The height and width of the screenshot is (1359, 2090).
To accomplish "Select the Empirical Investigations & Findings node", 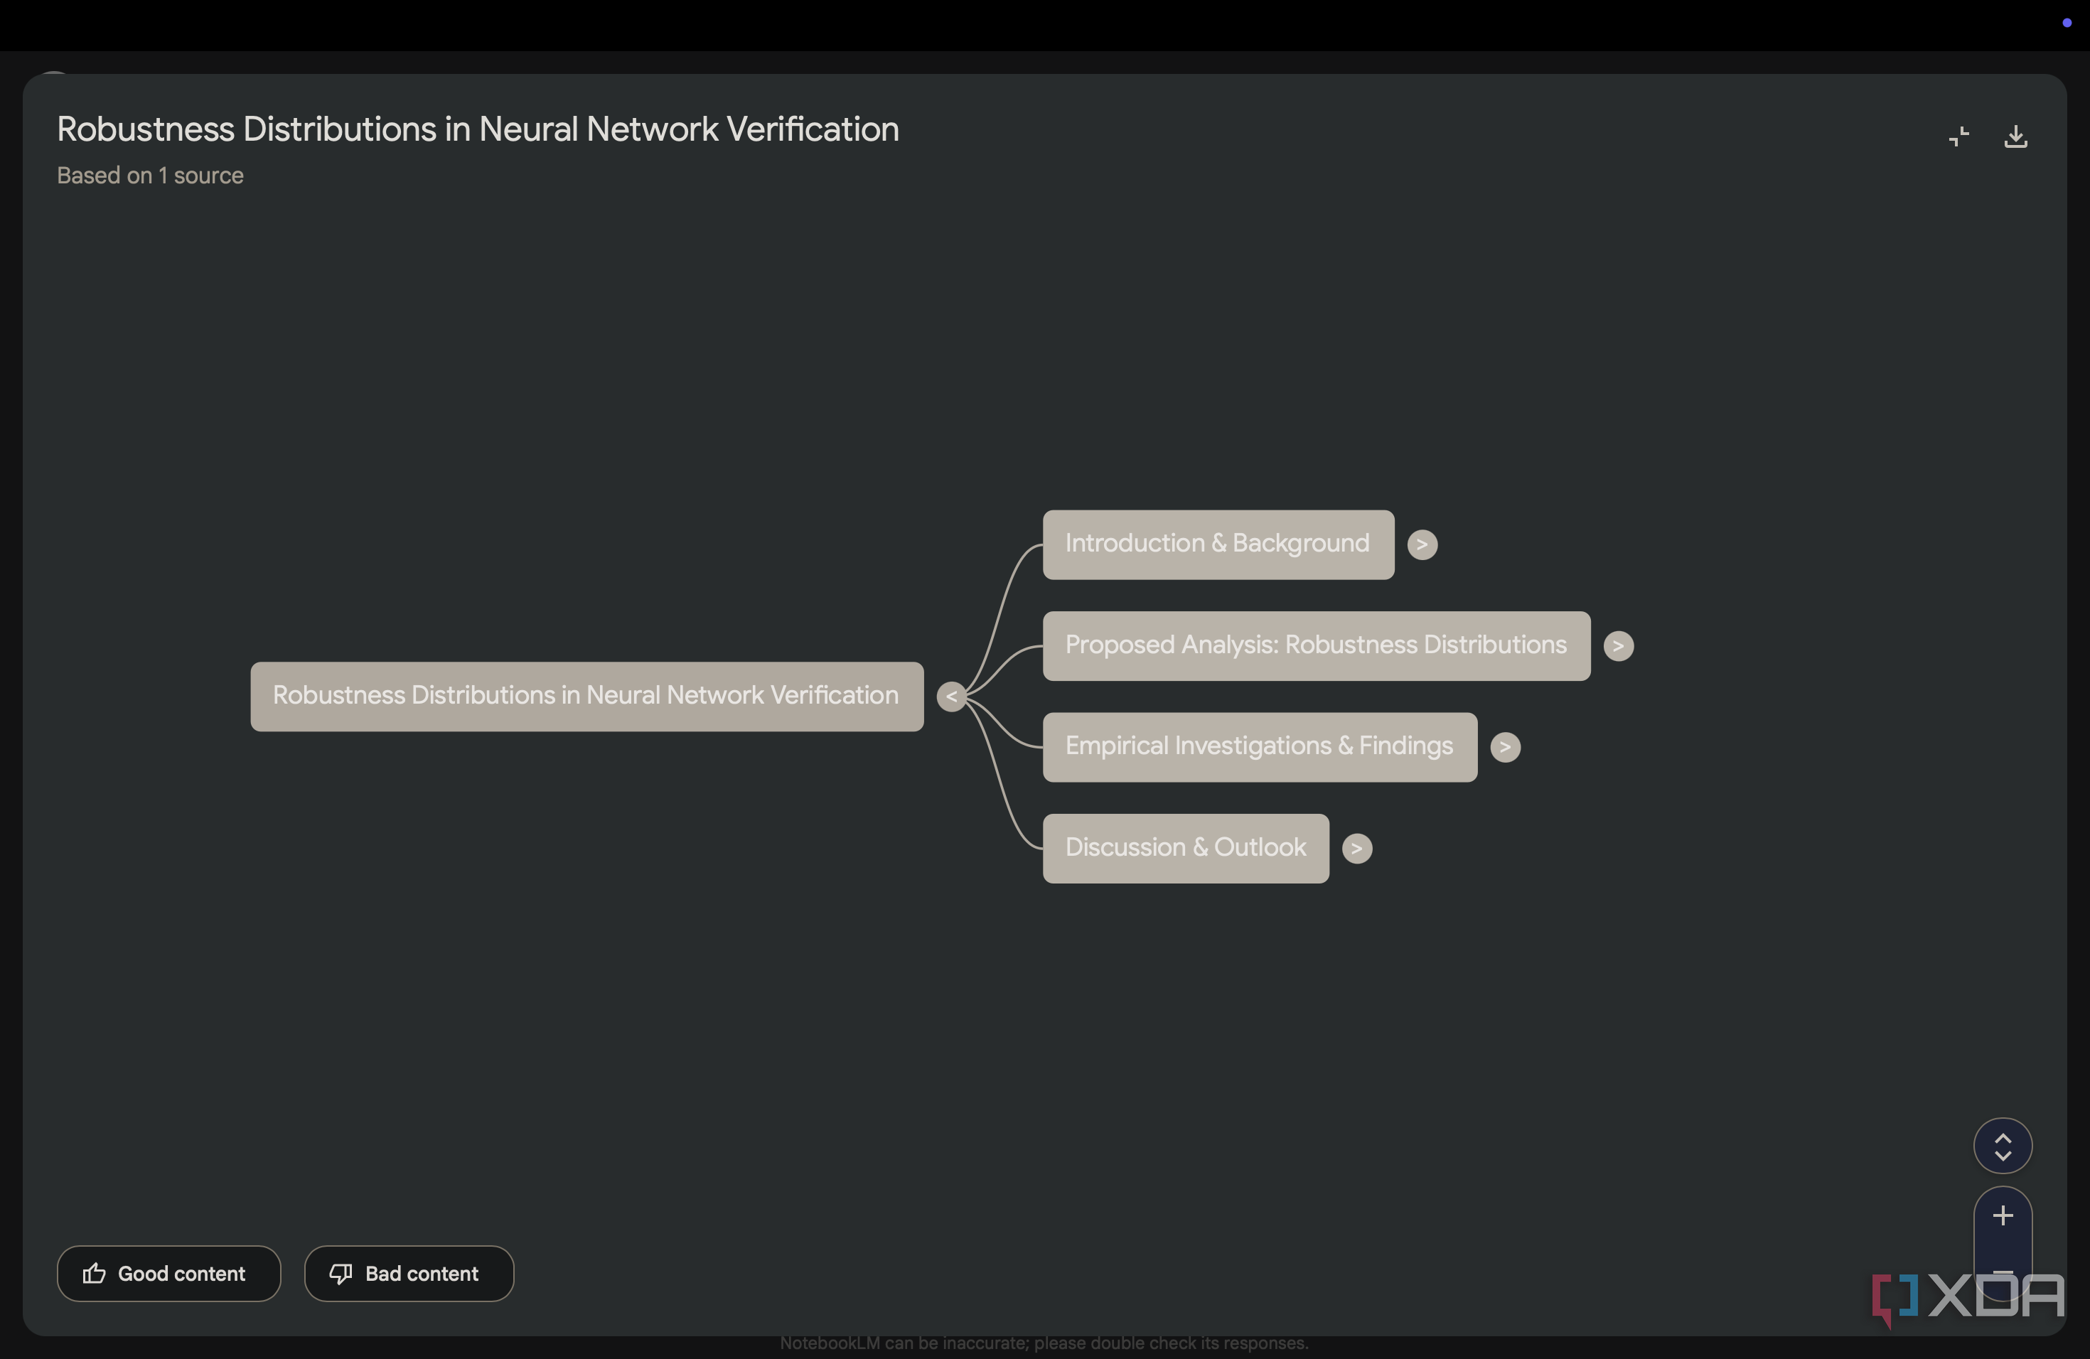I will pos(1259,746).
